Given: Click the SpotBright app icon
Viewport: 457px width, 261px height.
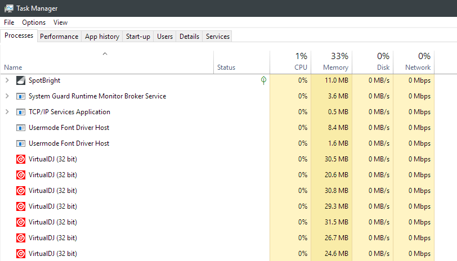Looking at the screenshot, I should [x=21, y=80].
